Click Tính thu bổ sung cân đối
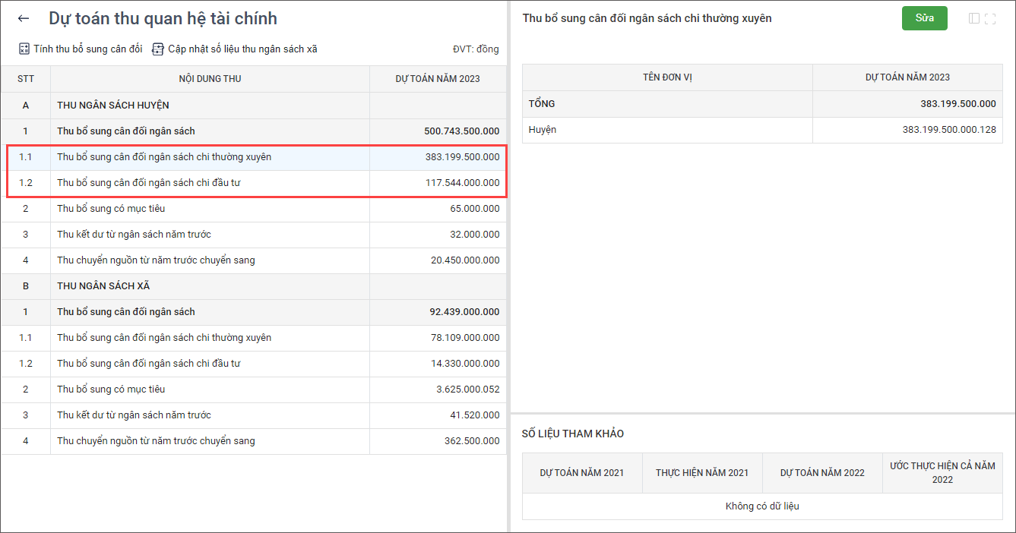 tap(87, 49)
